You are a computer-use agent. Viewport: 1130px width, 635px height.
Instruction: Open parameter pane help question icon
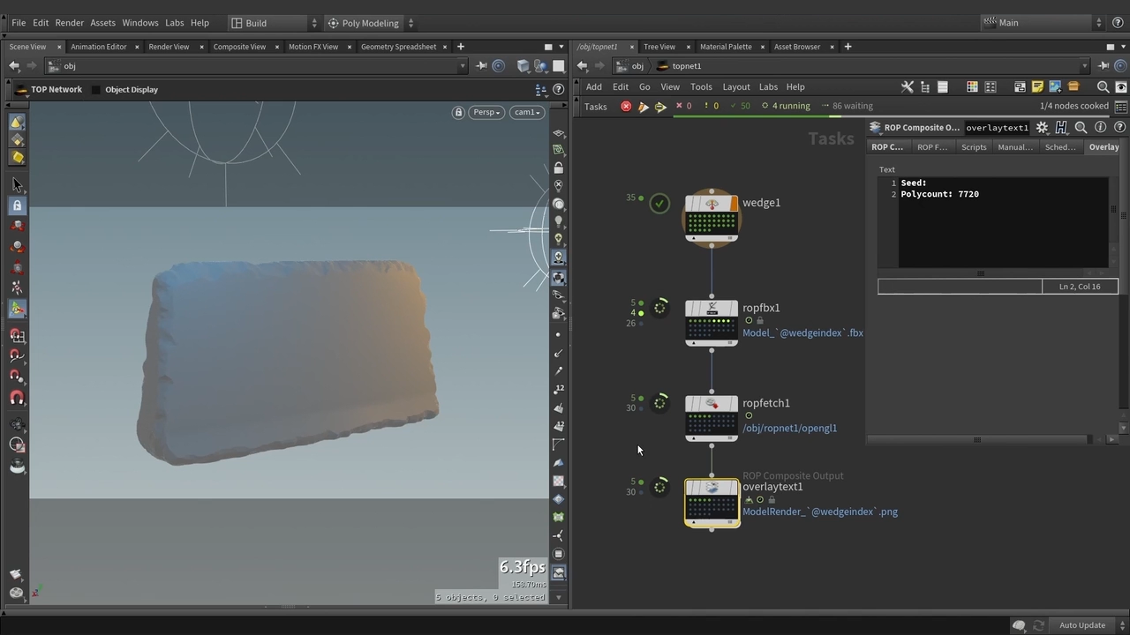[x=1119, y=127]
